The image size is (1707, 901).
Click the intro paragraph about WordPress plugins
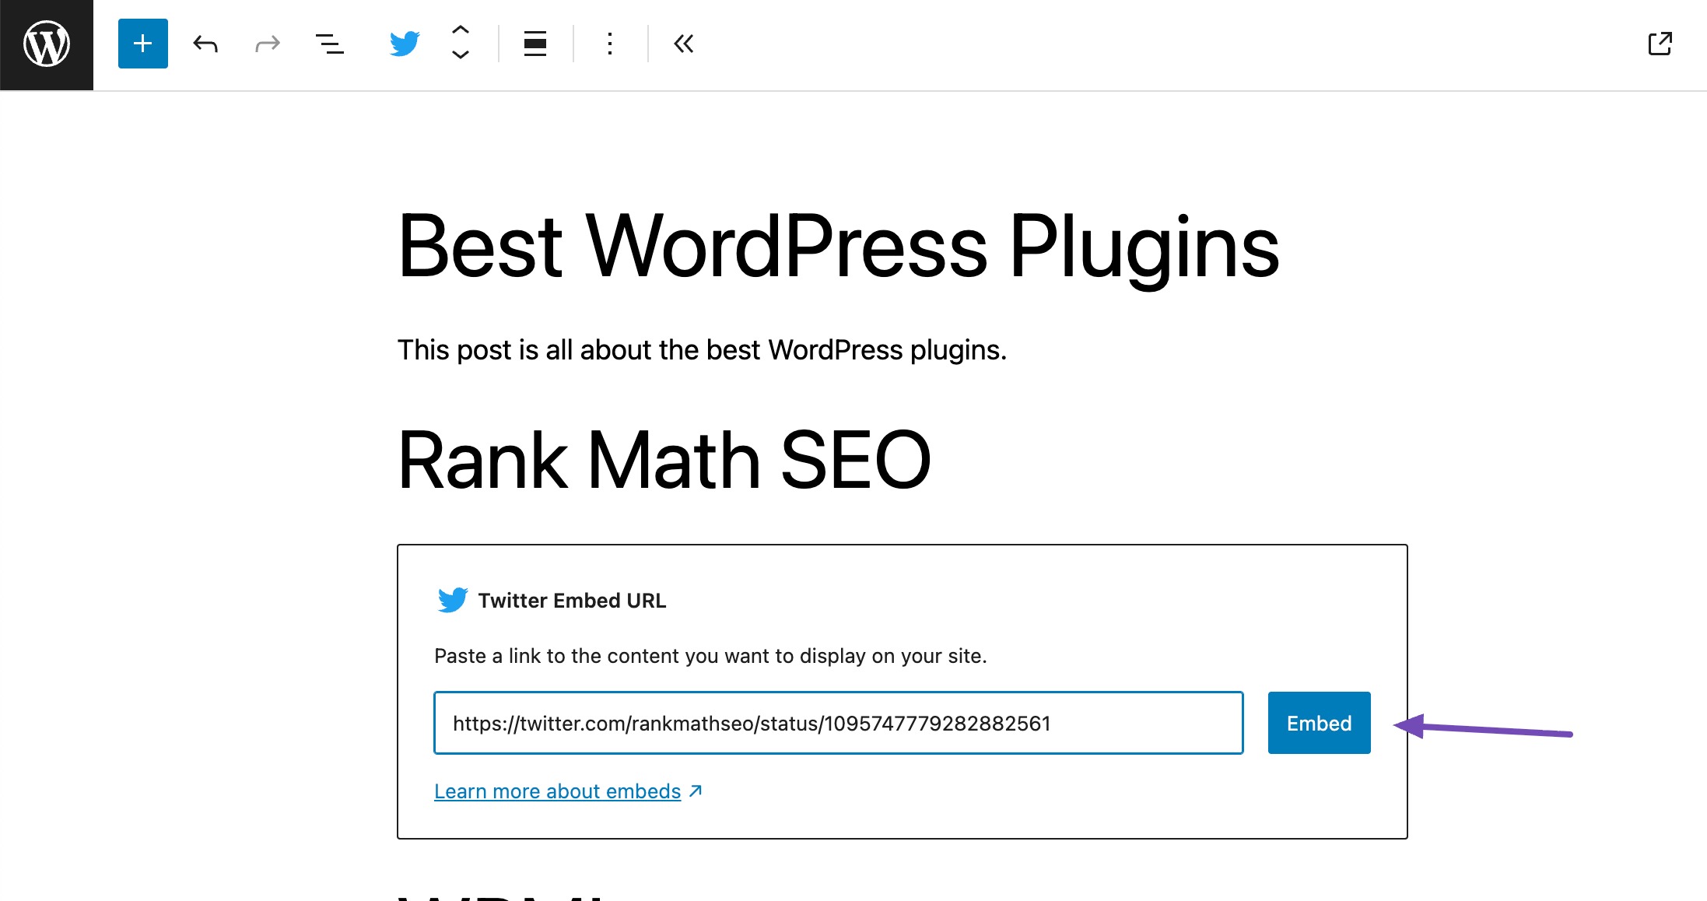point(702,350)
